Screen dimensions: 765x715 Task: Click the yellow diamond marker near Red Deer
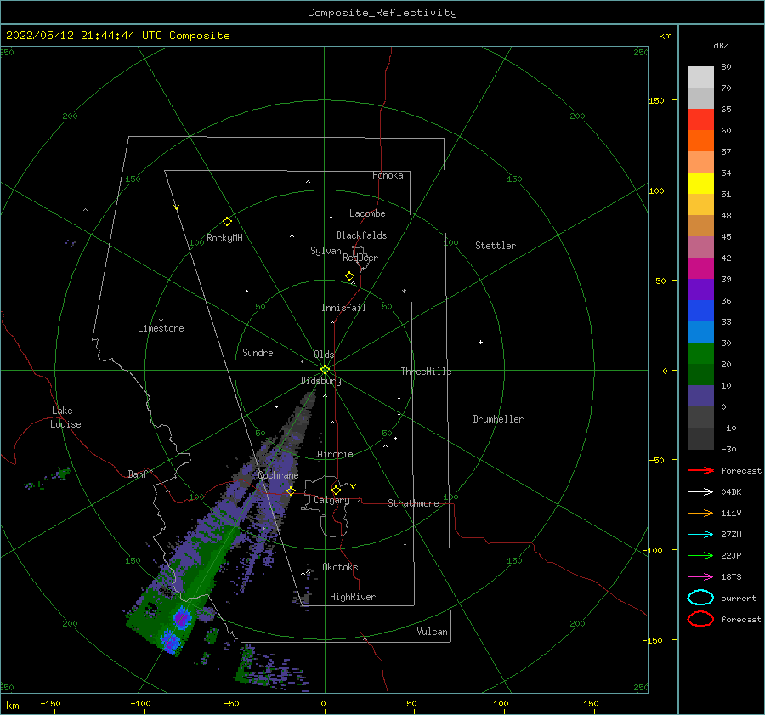(x=349, y=276)
